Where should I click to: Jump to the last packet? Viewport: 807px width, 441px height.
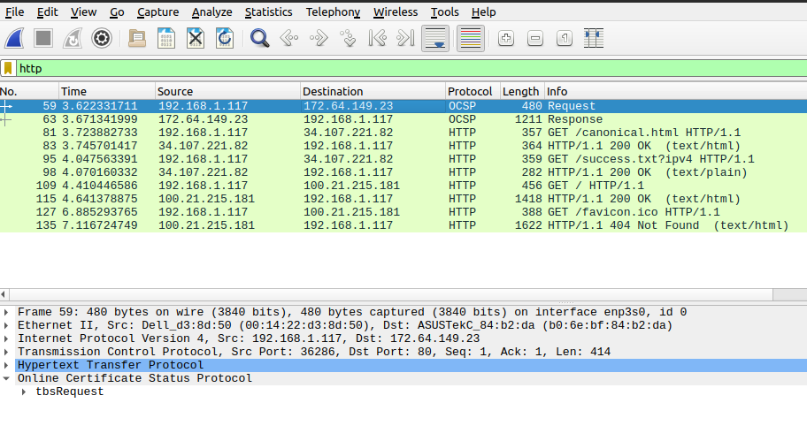tap(406, 38)
